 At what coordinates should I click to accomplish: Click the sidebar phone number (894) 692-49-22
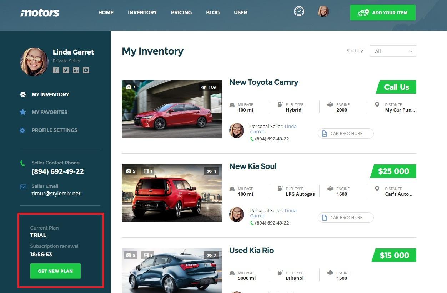57,171
